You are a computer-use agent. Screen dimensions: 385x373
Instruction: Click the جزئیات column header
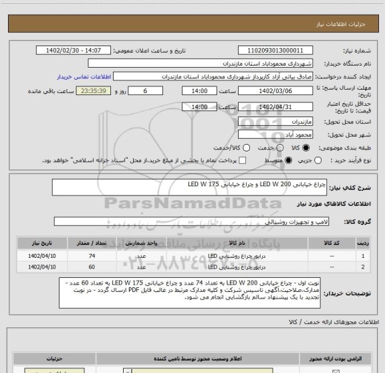[54, 359]
